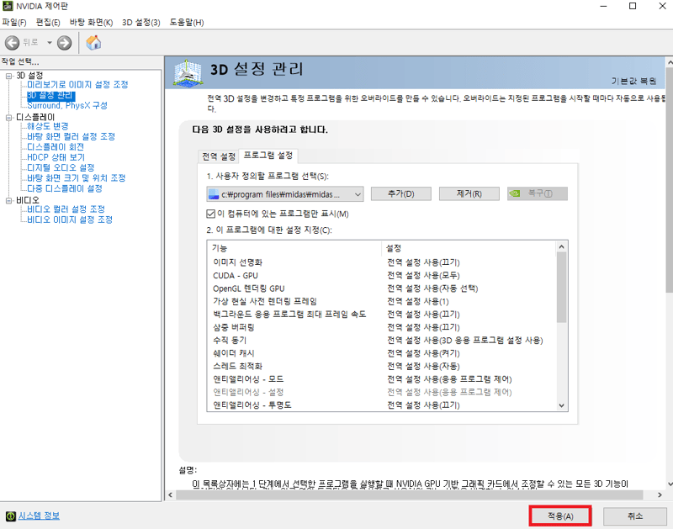Click the NVIDIA title bar app icon
The width and height of the screenshot is (673, 529).
(x=8, y=6)
